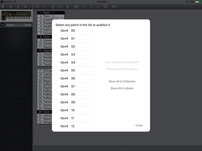Tap the back arrow in the left toolbar

click(3, 7)
